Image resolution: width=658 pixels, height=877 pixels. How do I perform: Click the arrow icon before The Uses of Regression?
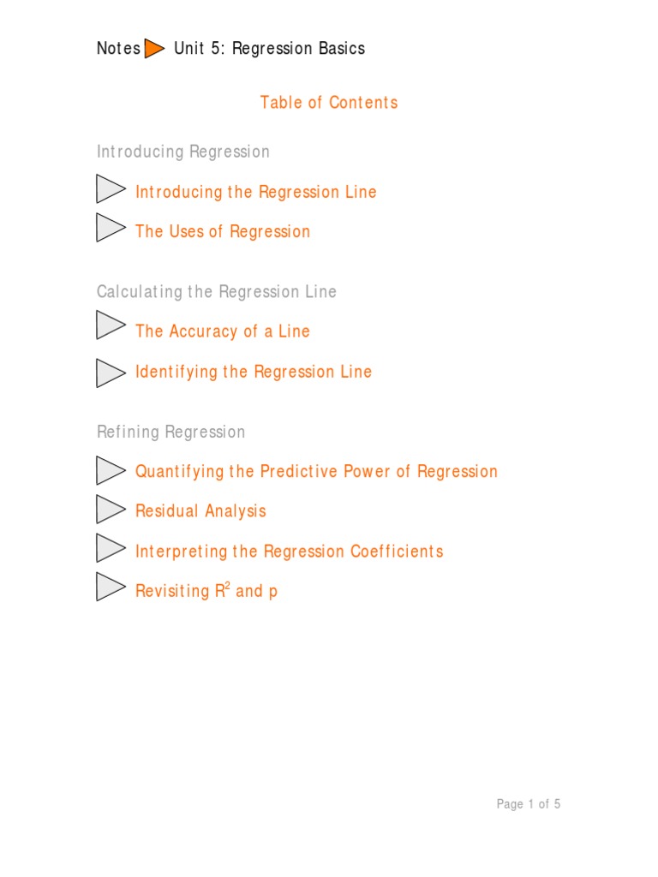coord(110,229)
